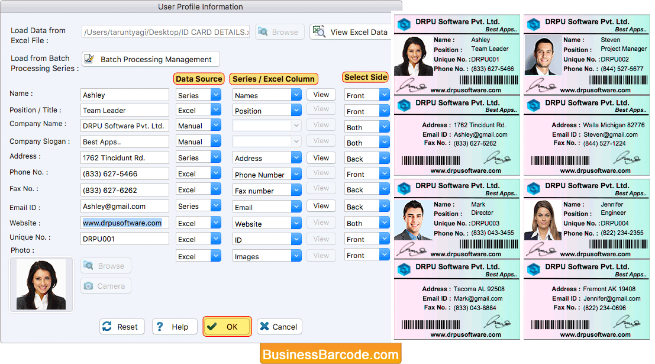Click the DRPU logo on Jennifer's front card

click(534, 188)
